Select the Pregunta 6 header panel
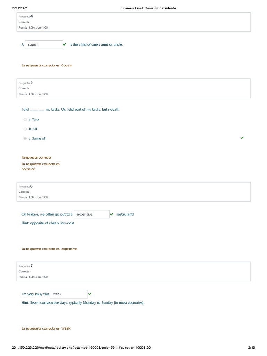 [133, 192]
